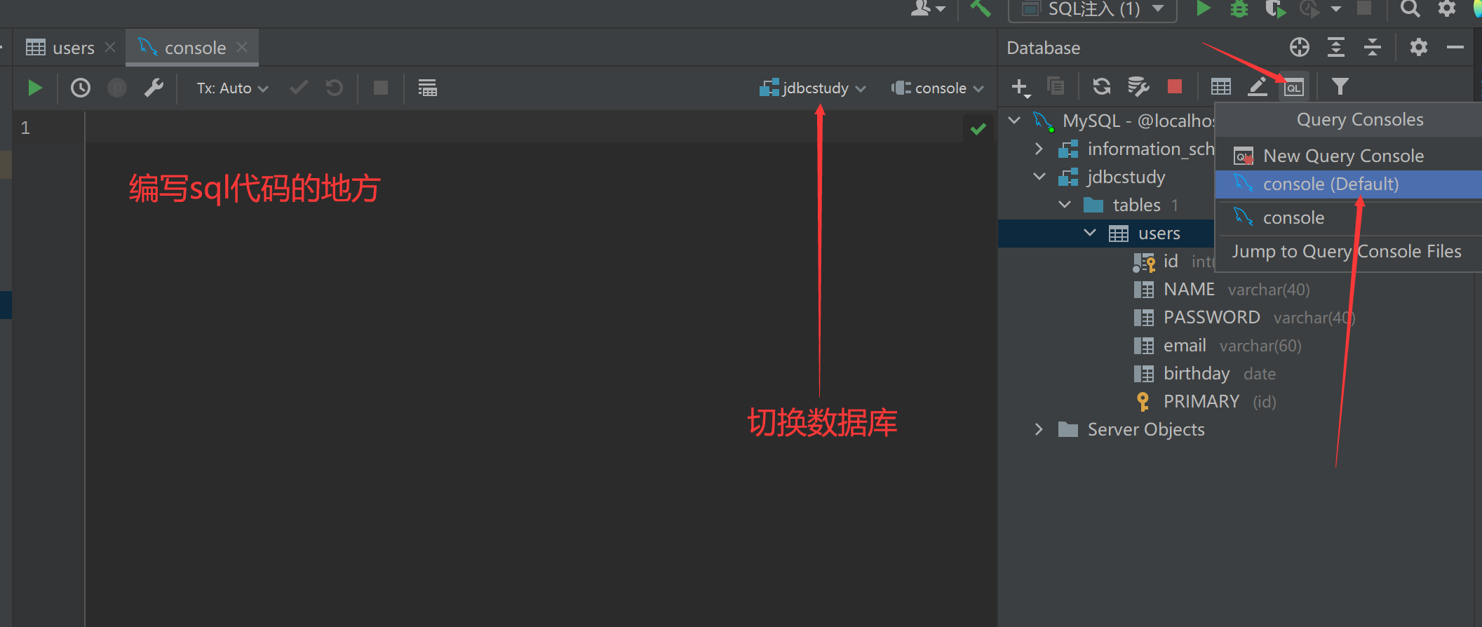
Task: Collapse the tables folder
Action: click(1065, 205)
